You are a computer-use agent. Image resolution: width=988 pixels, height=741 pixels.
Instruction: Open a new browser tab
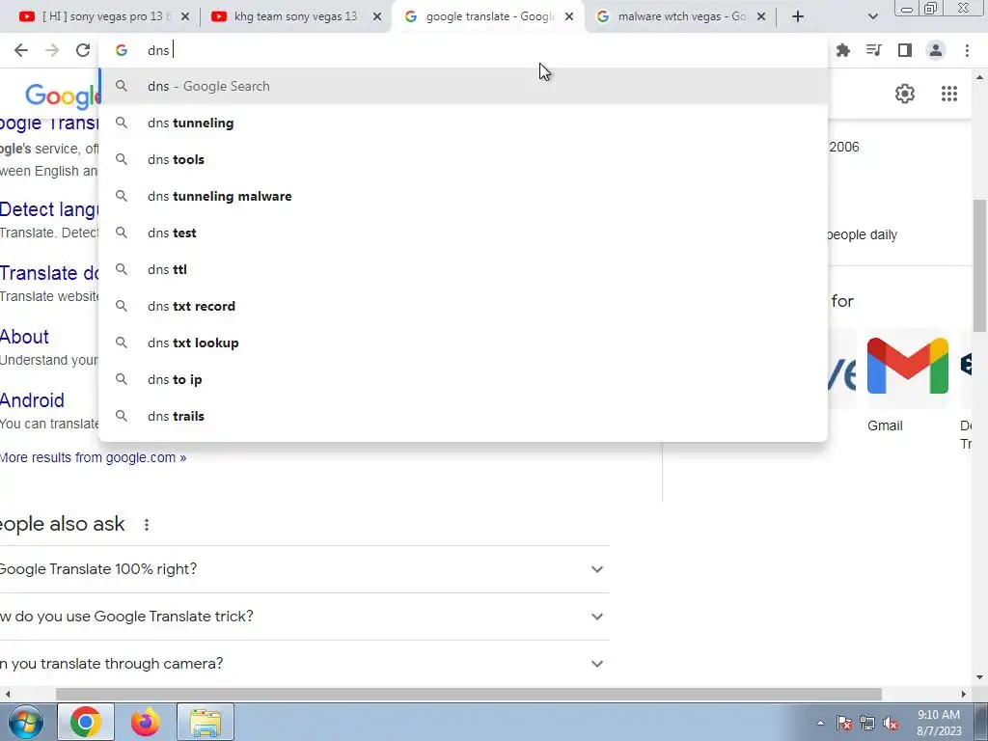click(x=798, y=16)
